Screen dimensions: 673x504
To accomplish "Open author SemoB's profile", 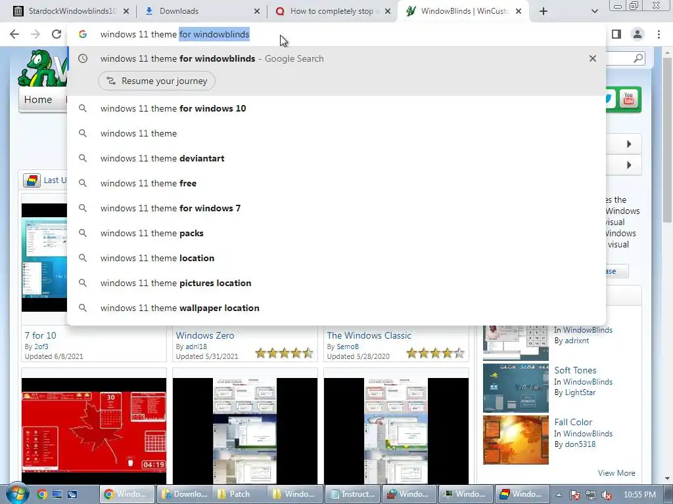I will (348, 346).
